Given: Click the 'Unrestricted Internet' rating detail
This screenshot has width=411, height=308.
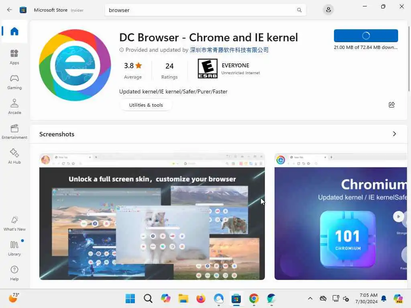Looking at the screenshot, I should (241, 73).
